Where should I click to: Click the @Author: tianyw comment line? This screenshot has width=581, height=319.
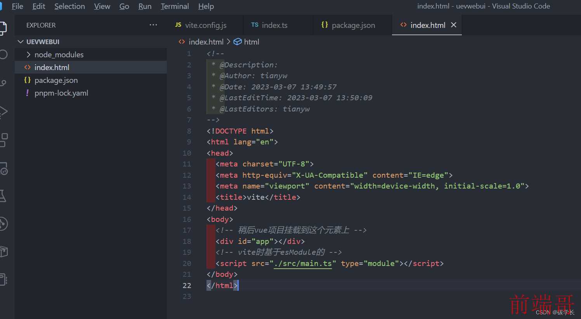tap(249, 76)
